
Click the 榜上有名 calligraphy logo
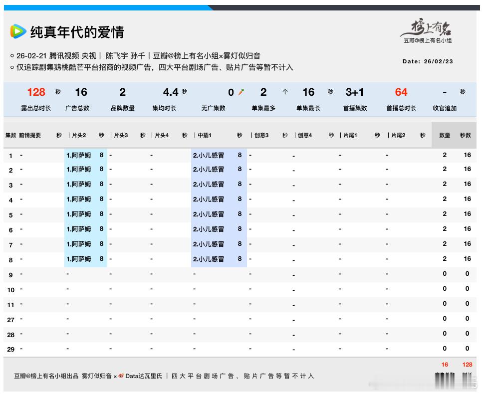pyautogui.click(x=427, y=27)
